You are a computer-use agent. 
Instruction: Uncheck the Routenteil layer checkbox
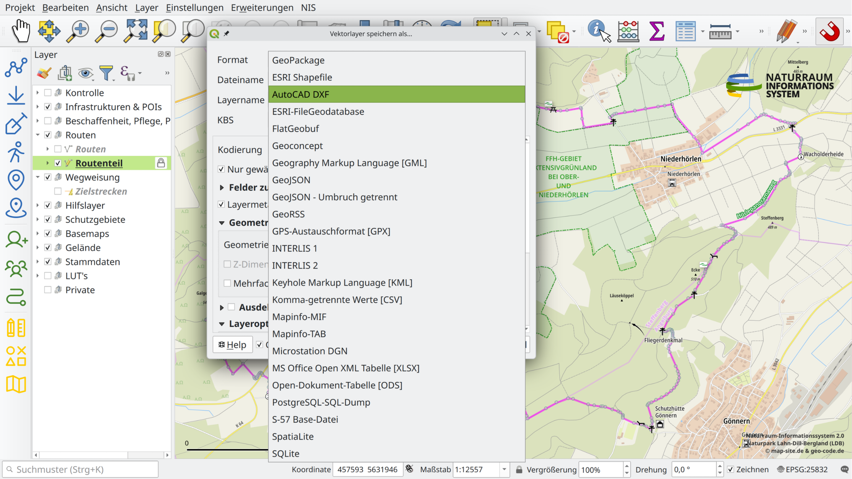[57, 163]
